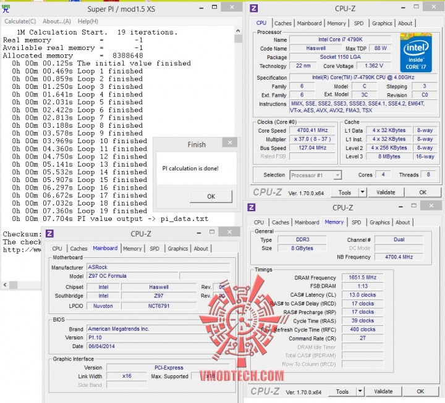
Task: Select Graphics tab in the Mainboard CPU-Z window
Action: click(177, 249)
